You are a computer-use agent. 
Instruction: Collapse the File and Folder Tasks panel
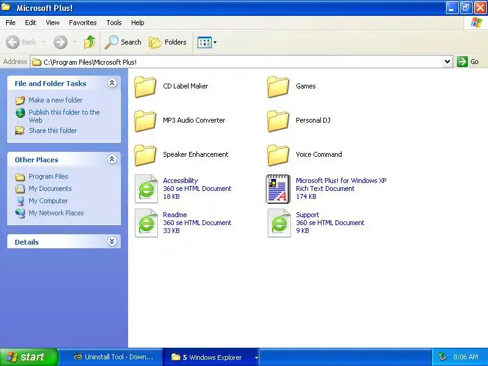(x=112, y=83)
